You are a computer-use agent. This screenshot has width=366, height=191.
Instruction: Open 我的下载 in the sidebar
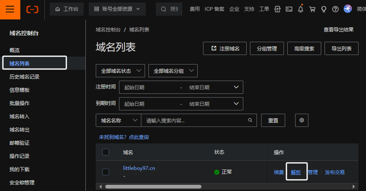coord(19,170)
